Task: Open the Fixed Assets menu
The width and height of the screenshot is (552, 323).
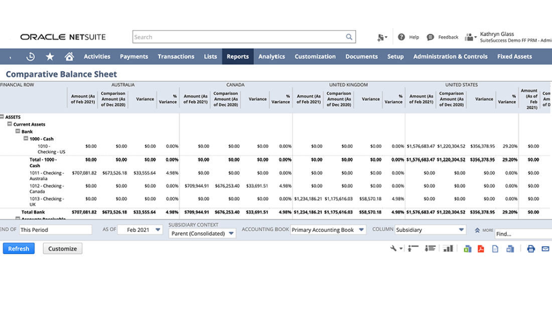Action: (x=514, y=56)
